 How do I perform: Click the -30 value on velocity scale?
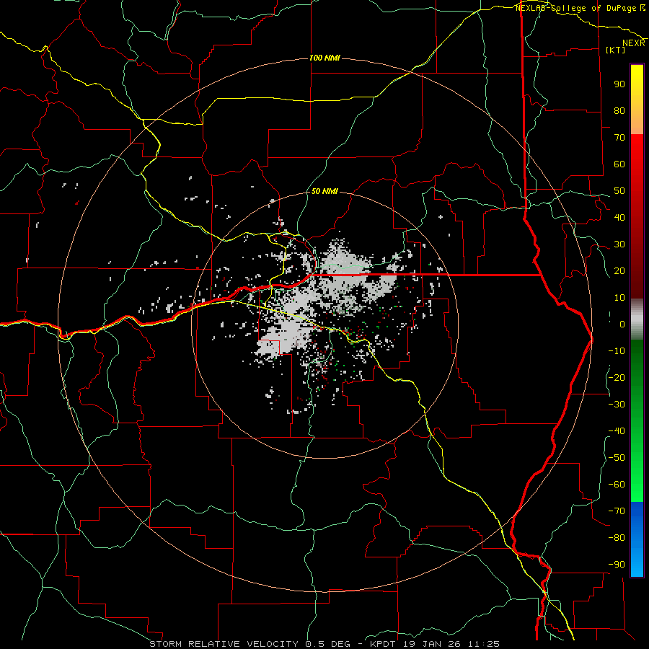click(617, 405)
